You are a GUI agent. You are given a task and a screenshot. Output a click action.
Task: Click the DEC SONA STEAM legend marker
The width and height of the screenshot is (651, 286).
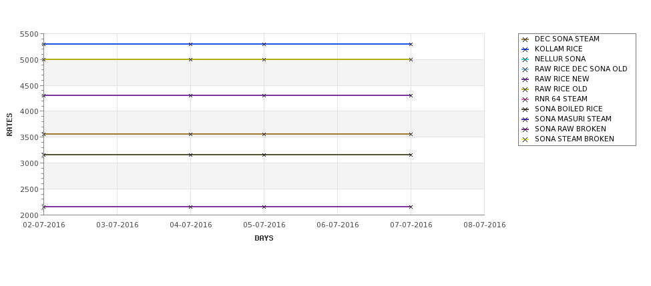click(525, 40)
